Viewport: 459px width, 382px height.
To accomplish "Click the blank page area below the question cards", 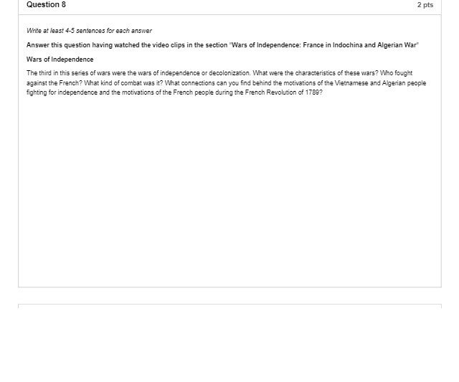I will click(x=229, y=345).
